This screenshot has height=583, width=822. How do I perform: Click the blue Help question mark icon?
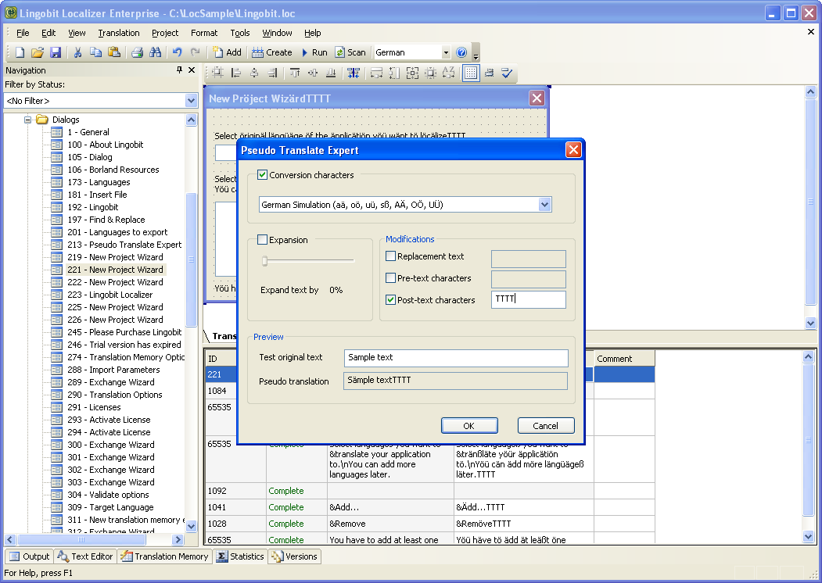461,52
